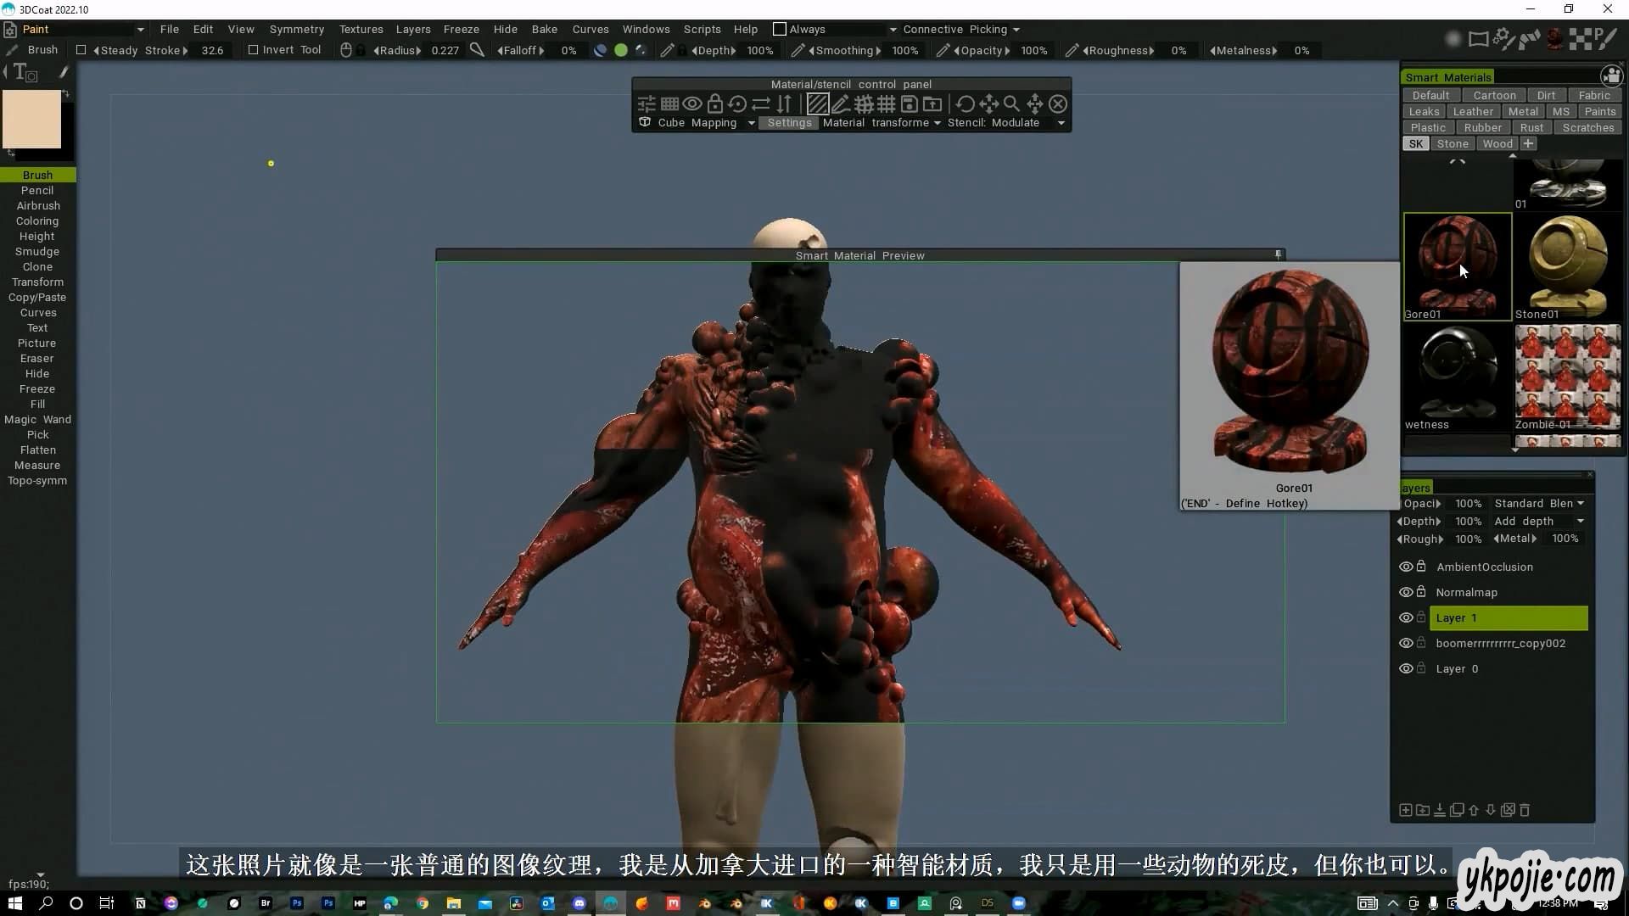
Task: Click the save disk icon in stencil panel
Action: pyautogui.click(x=909, y=104)
